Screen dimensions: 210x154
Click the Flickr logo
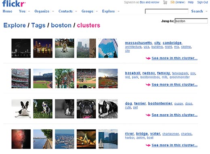coord(14,4)
